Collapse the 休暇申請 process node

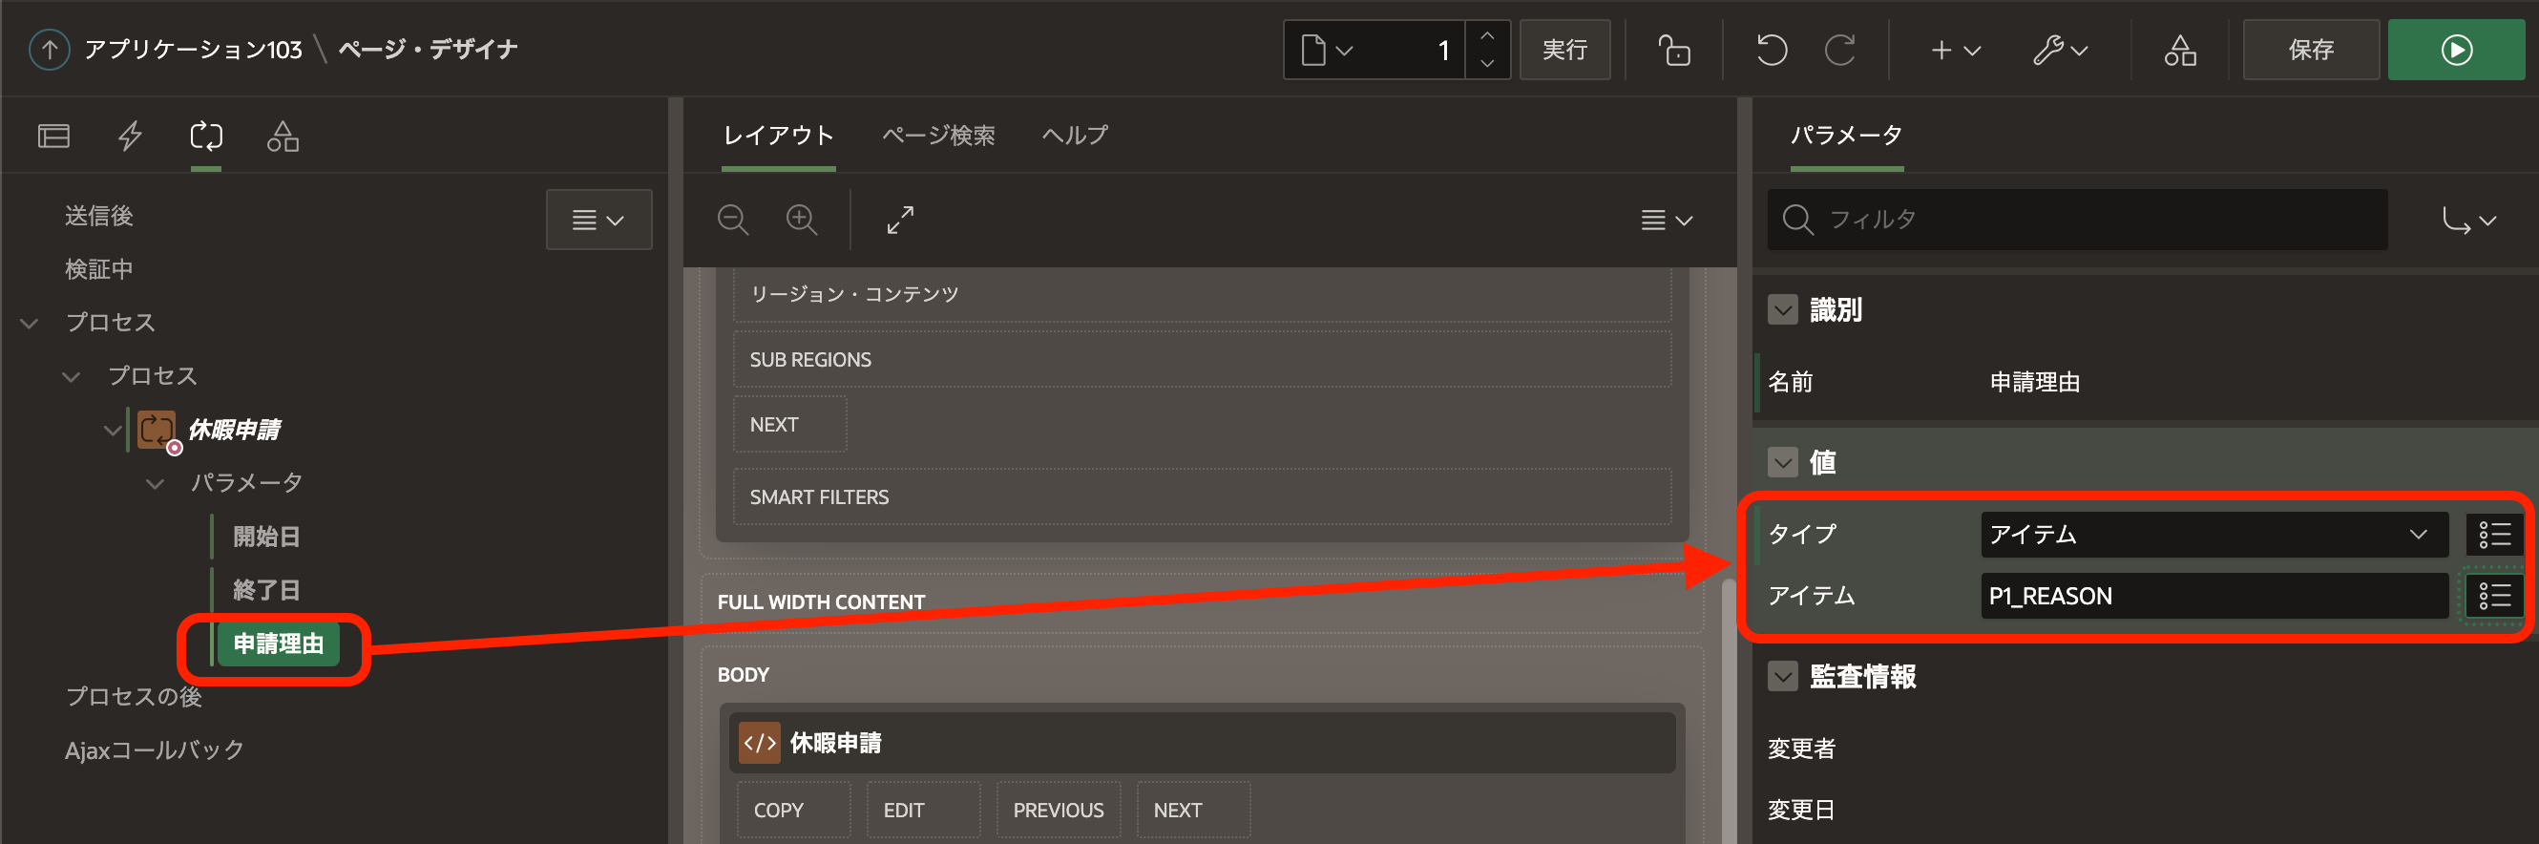coord(113,430)
